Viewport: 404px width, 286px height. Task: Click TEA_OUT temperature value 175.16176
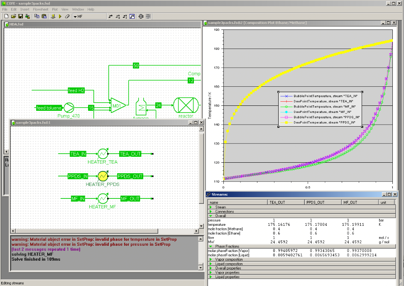[x=279, y=225]
